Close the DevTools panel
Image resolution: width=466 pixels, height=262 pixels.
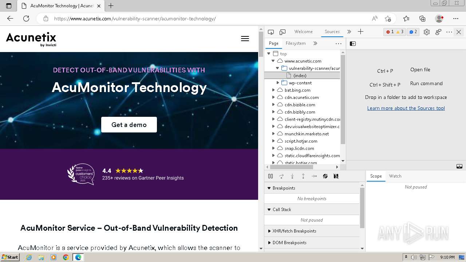[459, 32]
